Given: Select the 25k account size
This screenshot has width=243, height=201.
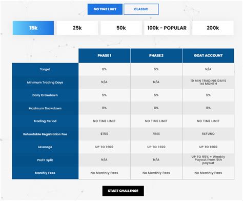Looking at the screenshot, I should coord(77,28).
